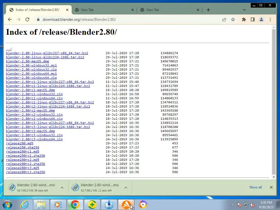Open Windows Explorer folder taskbar icon
The width and height of the screenshot is (280, 210).
coord(41,205)
